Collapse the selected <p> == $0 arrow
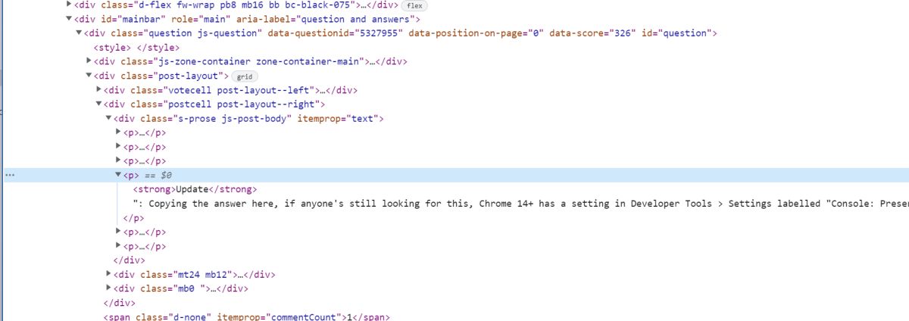 118,175
